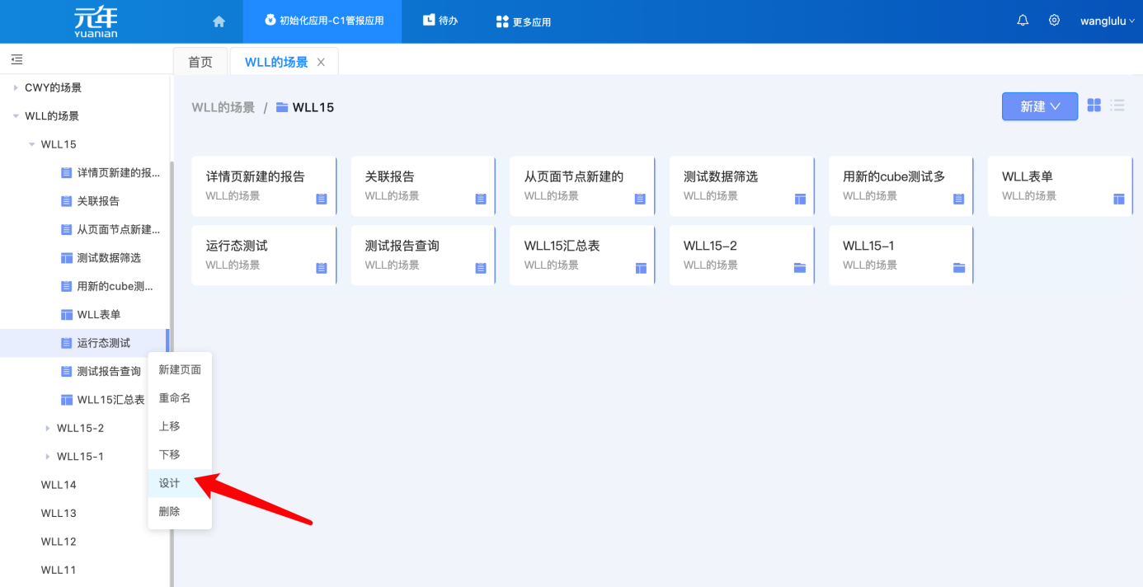
Task: Select 设计 in the context menu
Action: coord(170,483)
